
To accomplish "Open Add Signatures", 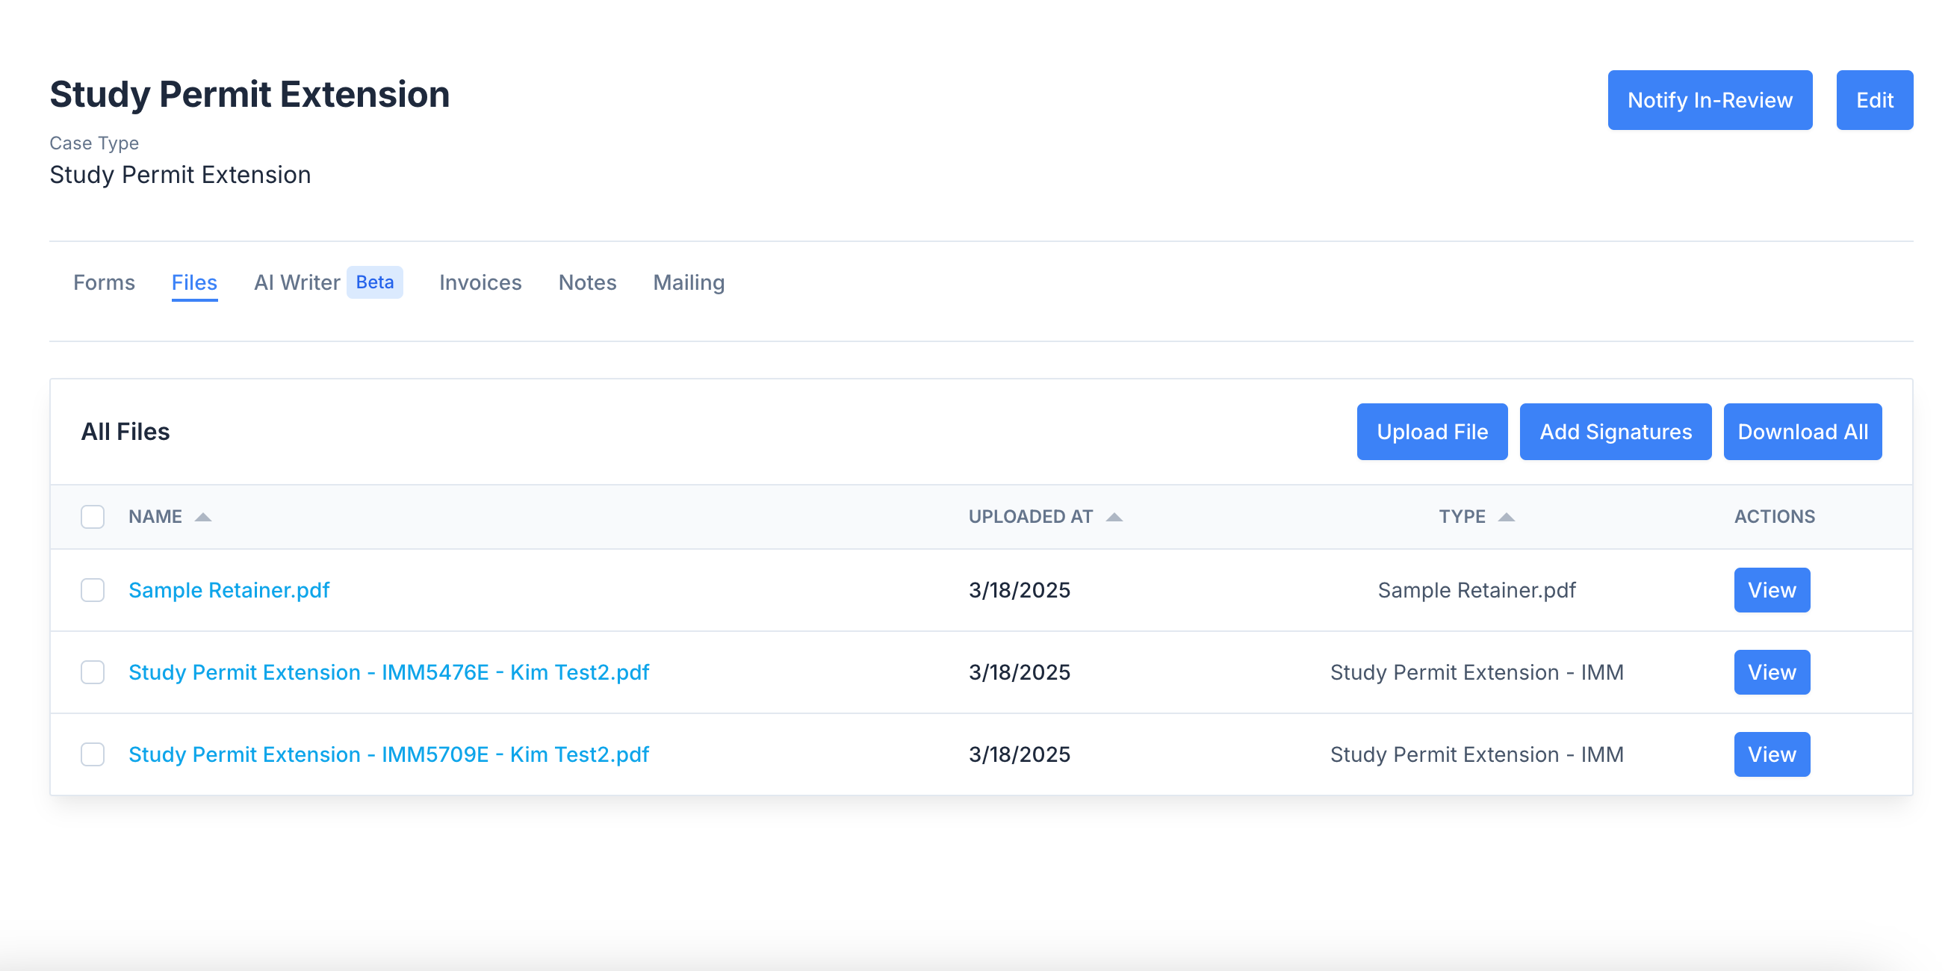I will pos(1616,432).
